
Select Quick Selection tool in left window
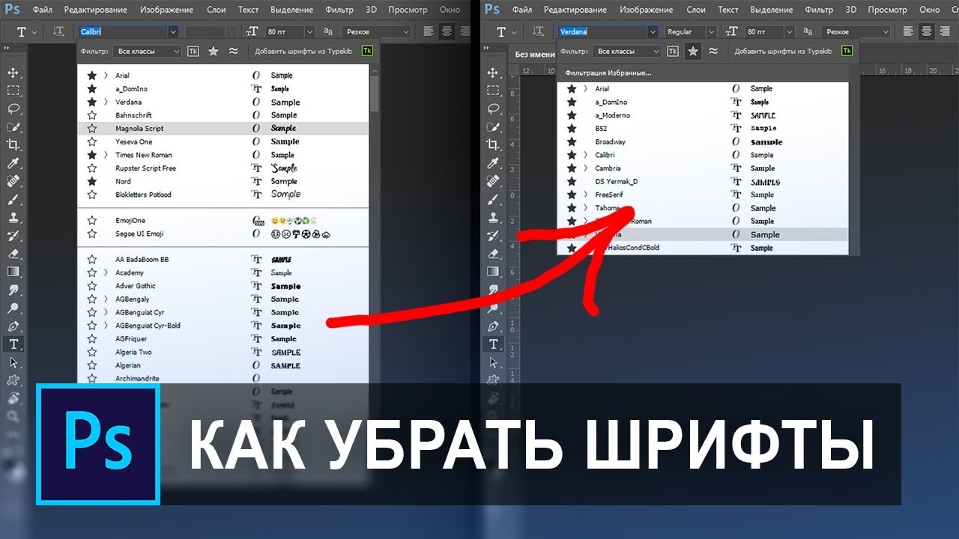coord(13,127)
